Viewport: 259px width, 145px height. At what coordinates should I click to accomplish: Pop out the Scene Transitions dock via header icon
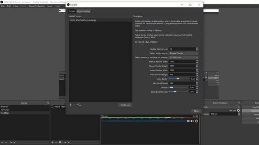pos(239,103)
